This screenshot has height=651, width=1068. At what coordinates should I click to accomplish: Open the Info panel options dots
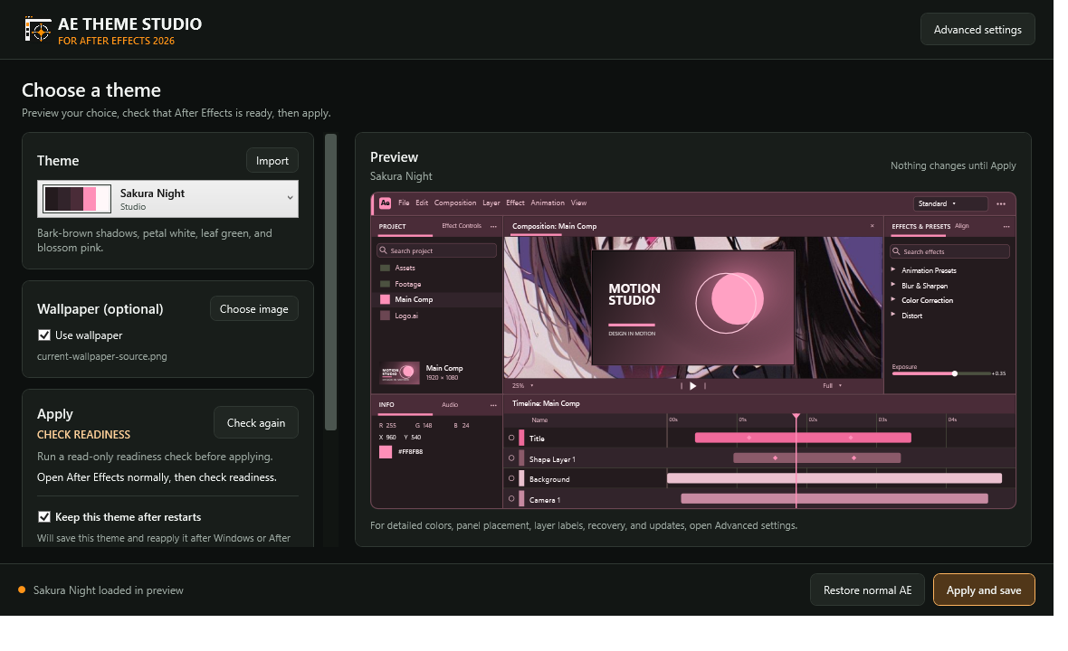[493, 405]
